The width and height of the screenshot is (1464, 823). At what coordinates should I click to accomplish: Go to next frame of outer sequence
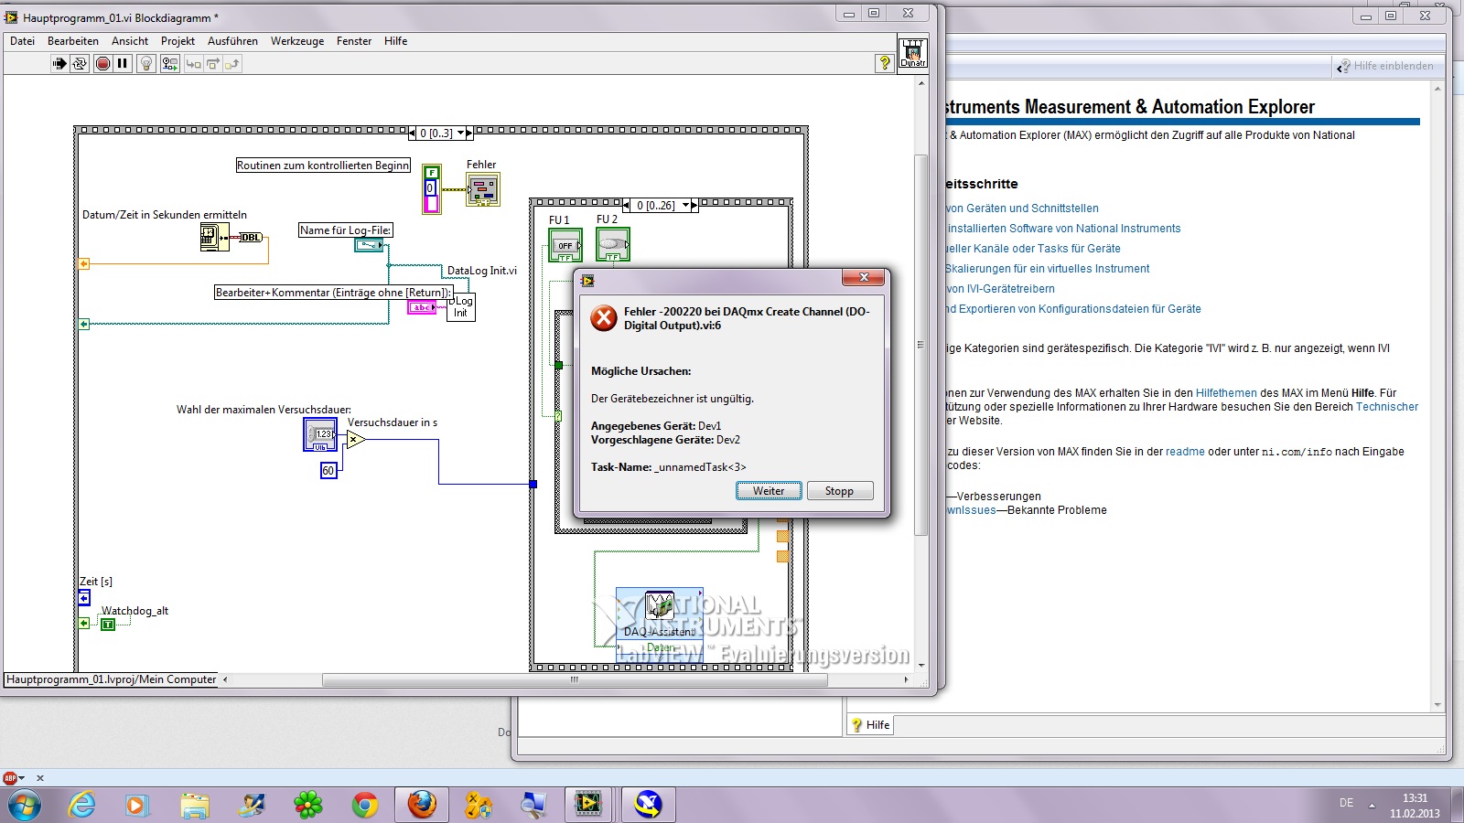(x=470, y=133)
